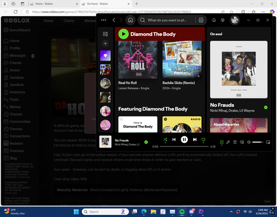Go back in Spotify navigation
277x217 pixels.
pyautogui.click(x=114, y=20)
